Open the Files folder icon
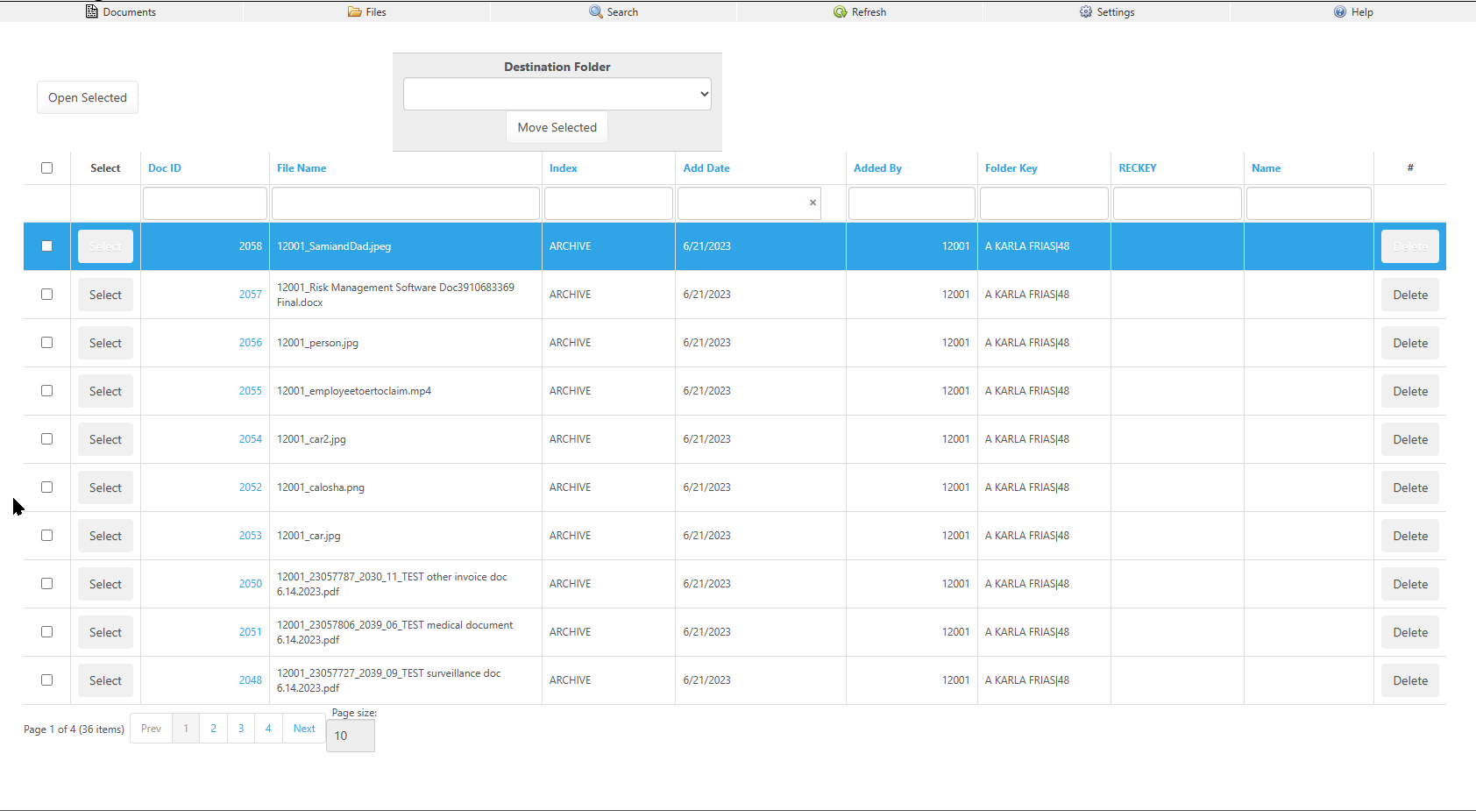 pos(354,11)
